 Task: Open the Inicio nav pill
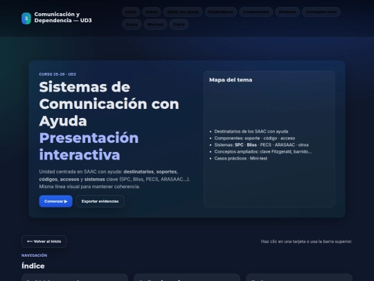[x=131, y=12]
